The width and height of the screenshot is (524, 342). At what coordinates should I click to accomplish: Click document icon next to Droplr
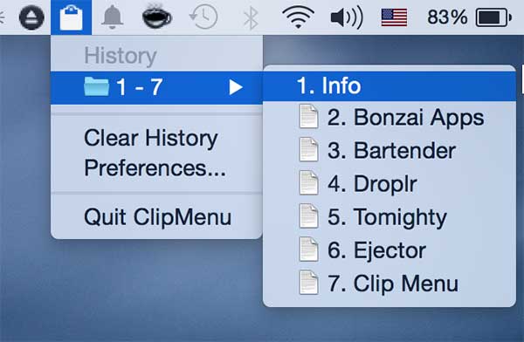308,182
